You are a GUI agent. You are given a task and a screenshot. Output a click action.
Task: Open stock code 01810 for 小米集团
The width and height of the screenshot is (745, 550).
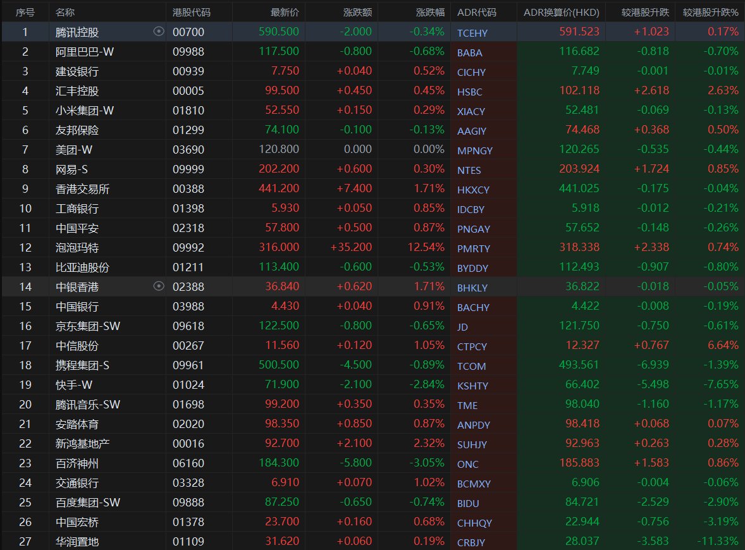point(188,111)
